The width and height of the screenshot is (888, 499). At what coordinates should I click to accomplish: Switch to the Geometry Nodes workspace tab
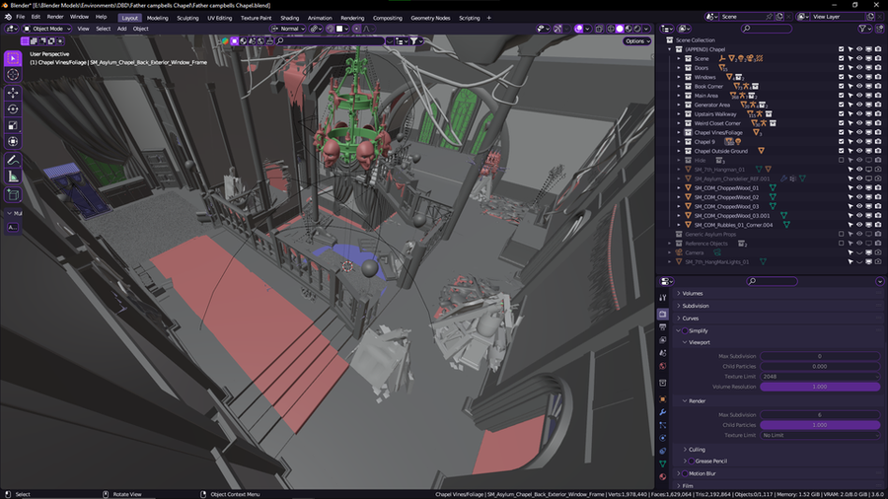pyautogui.click(x=430, y=18)
